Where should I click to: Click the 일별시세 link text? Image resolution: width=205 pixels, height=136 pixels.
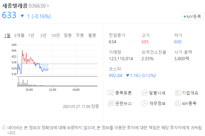pos(157,93)
